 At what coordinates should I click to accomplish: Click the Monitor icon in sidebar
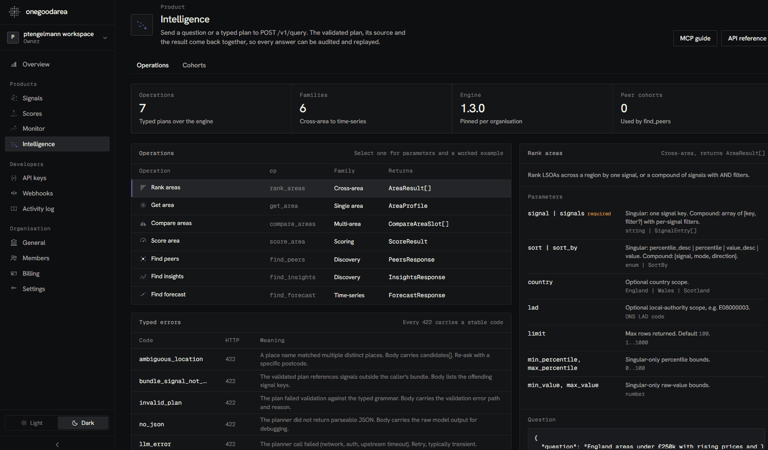[x=14, y=129]
